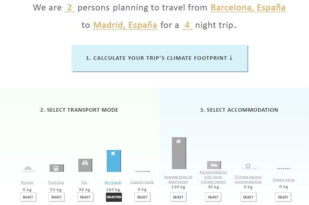309x205 pixels.
Task: Edit destination Madrid, España field
Action: (125, 26)
